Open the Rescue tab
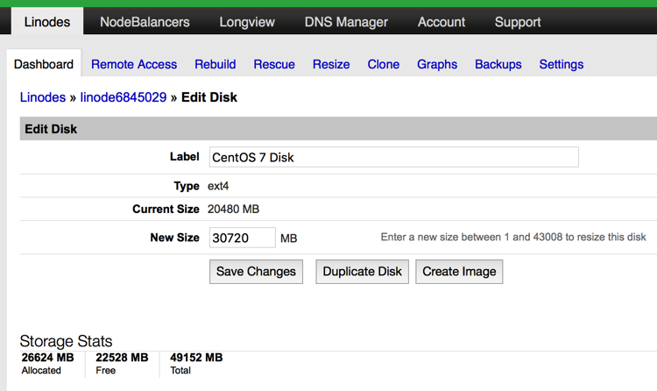Screen dimensions: 657x391 point(274,64)
